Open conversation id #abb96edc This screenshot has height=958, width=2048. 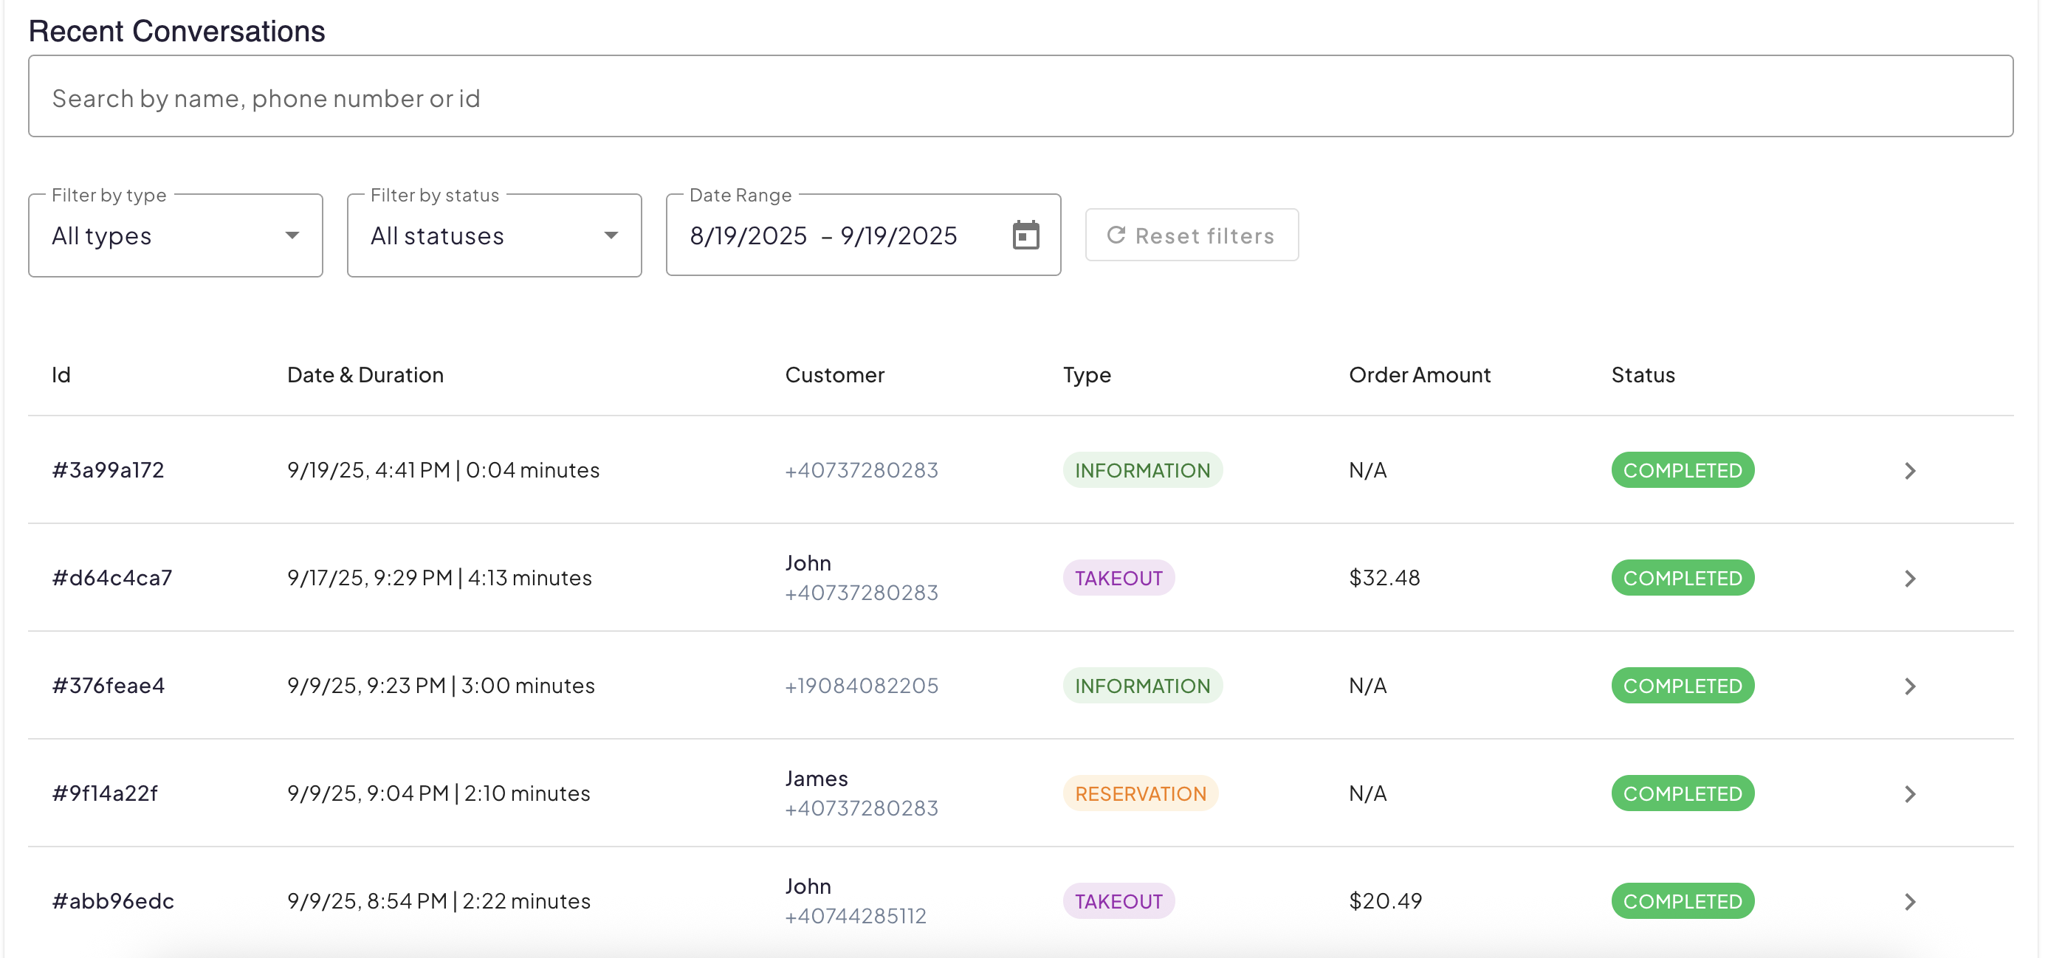click(113, 900)
